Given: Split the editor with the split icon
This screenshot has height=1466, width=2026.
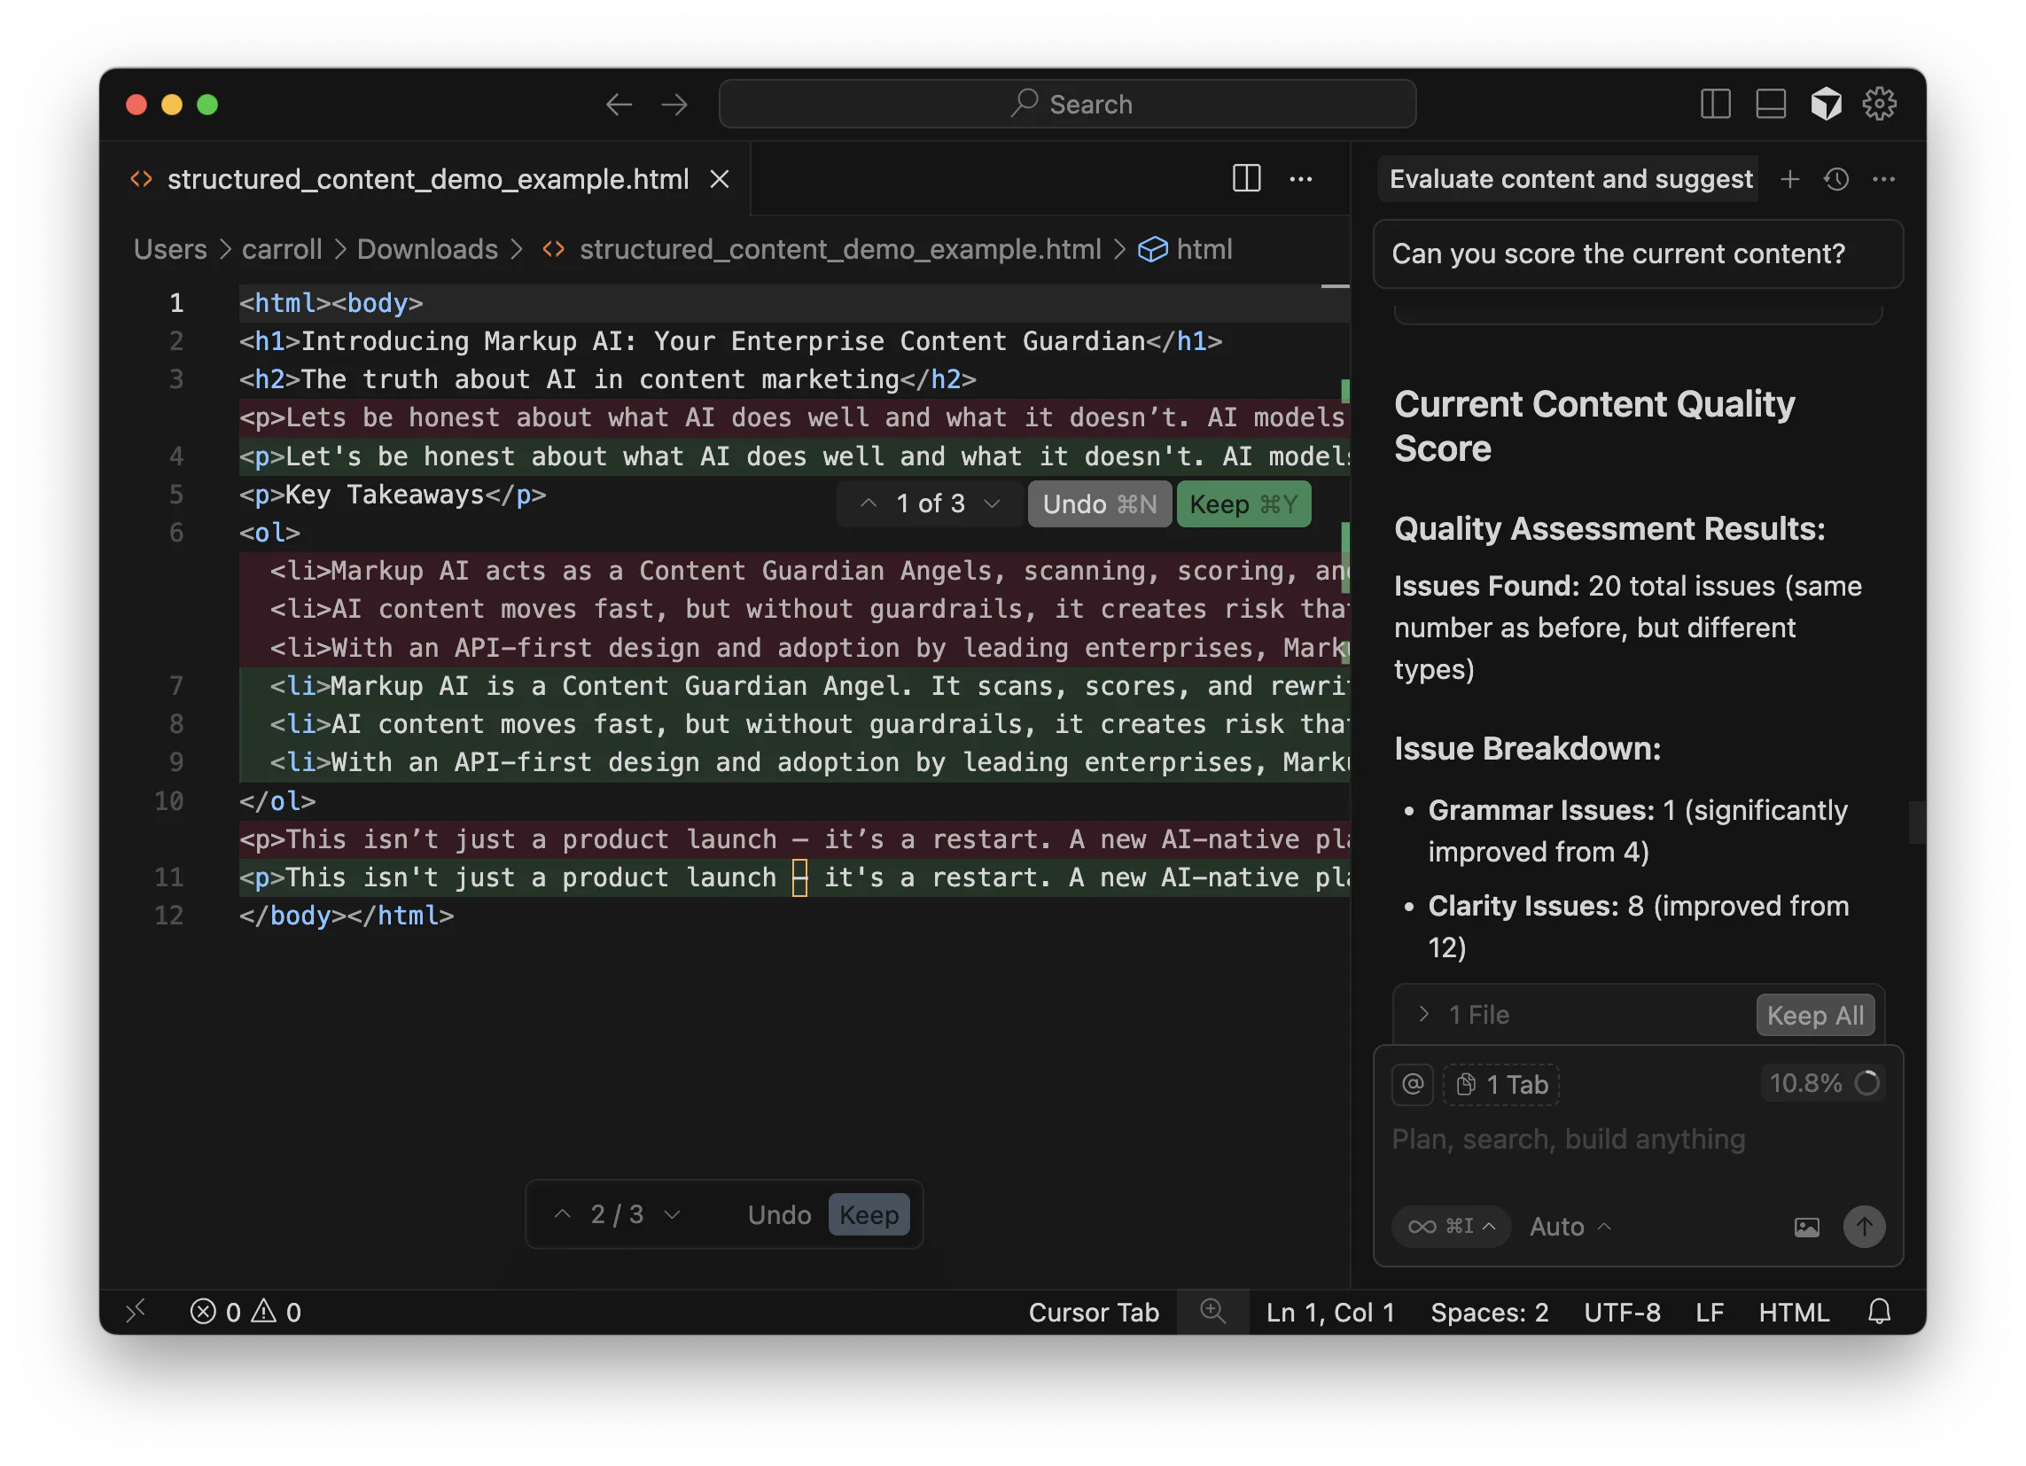Looking at the screenshot, I should [1246, 179].
